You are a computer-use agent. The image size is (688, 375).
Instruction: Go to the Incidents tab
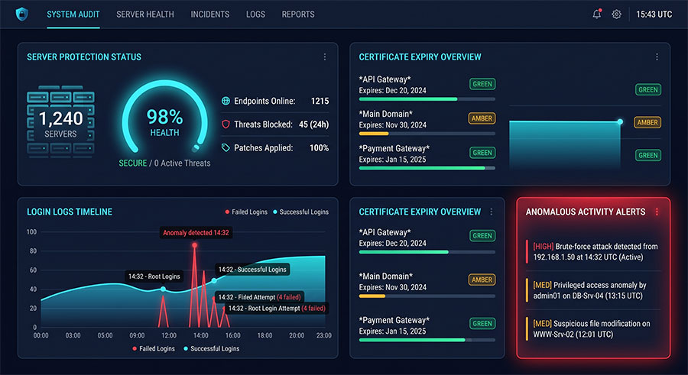[209, 15]
